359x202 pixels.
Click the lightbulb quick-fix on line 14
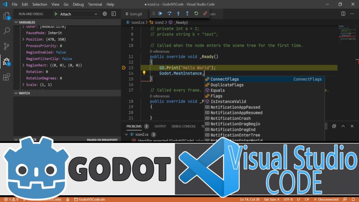pyautogui.click(x=144, y=73)
